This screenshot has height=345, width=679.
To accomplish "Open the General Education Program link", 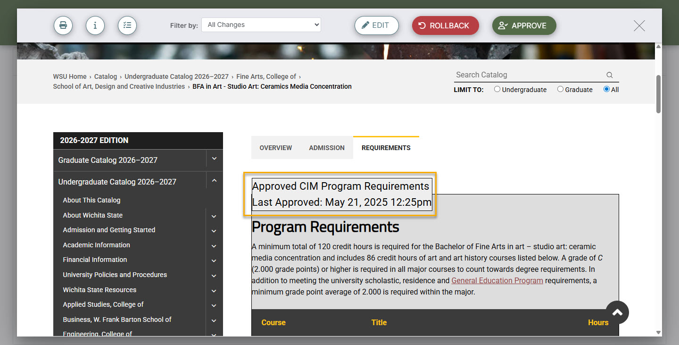I will coord(497,280).
